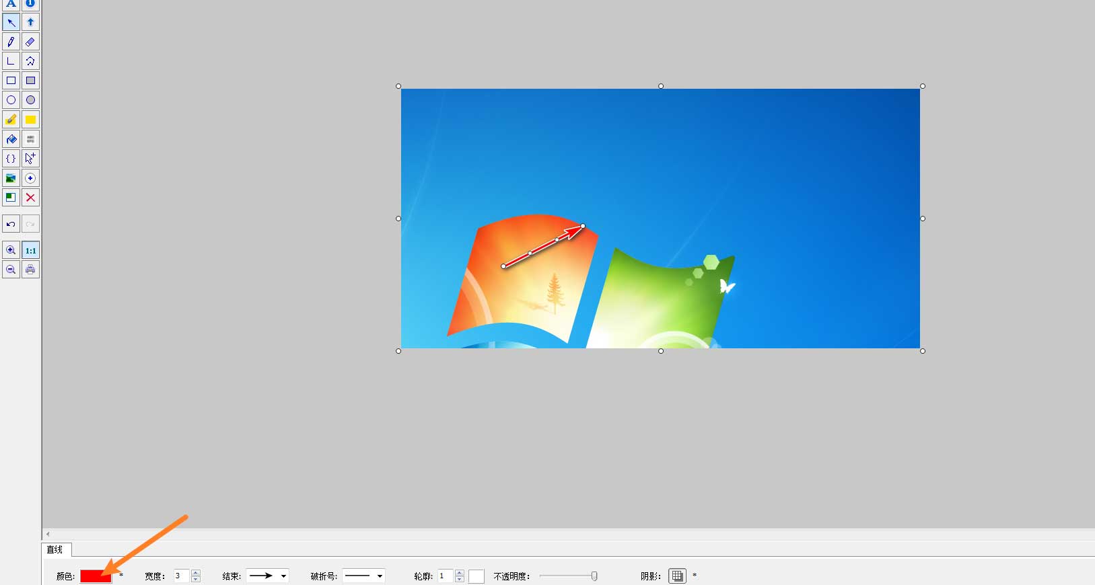Click the horizontal scrollbar left arrow
Viewport: 1095px width, 585px height.
(x=48, y=534)
